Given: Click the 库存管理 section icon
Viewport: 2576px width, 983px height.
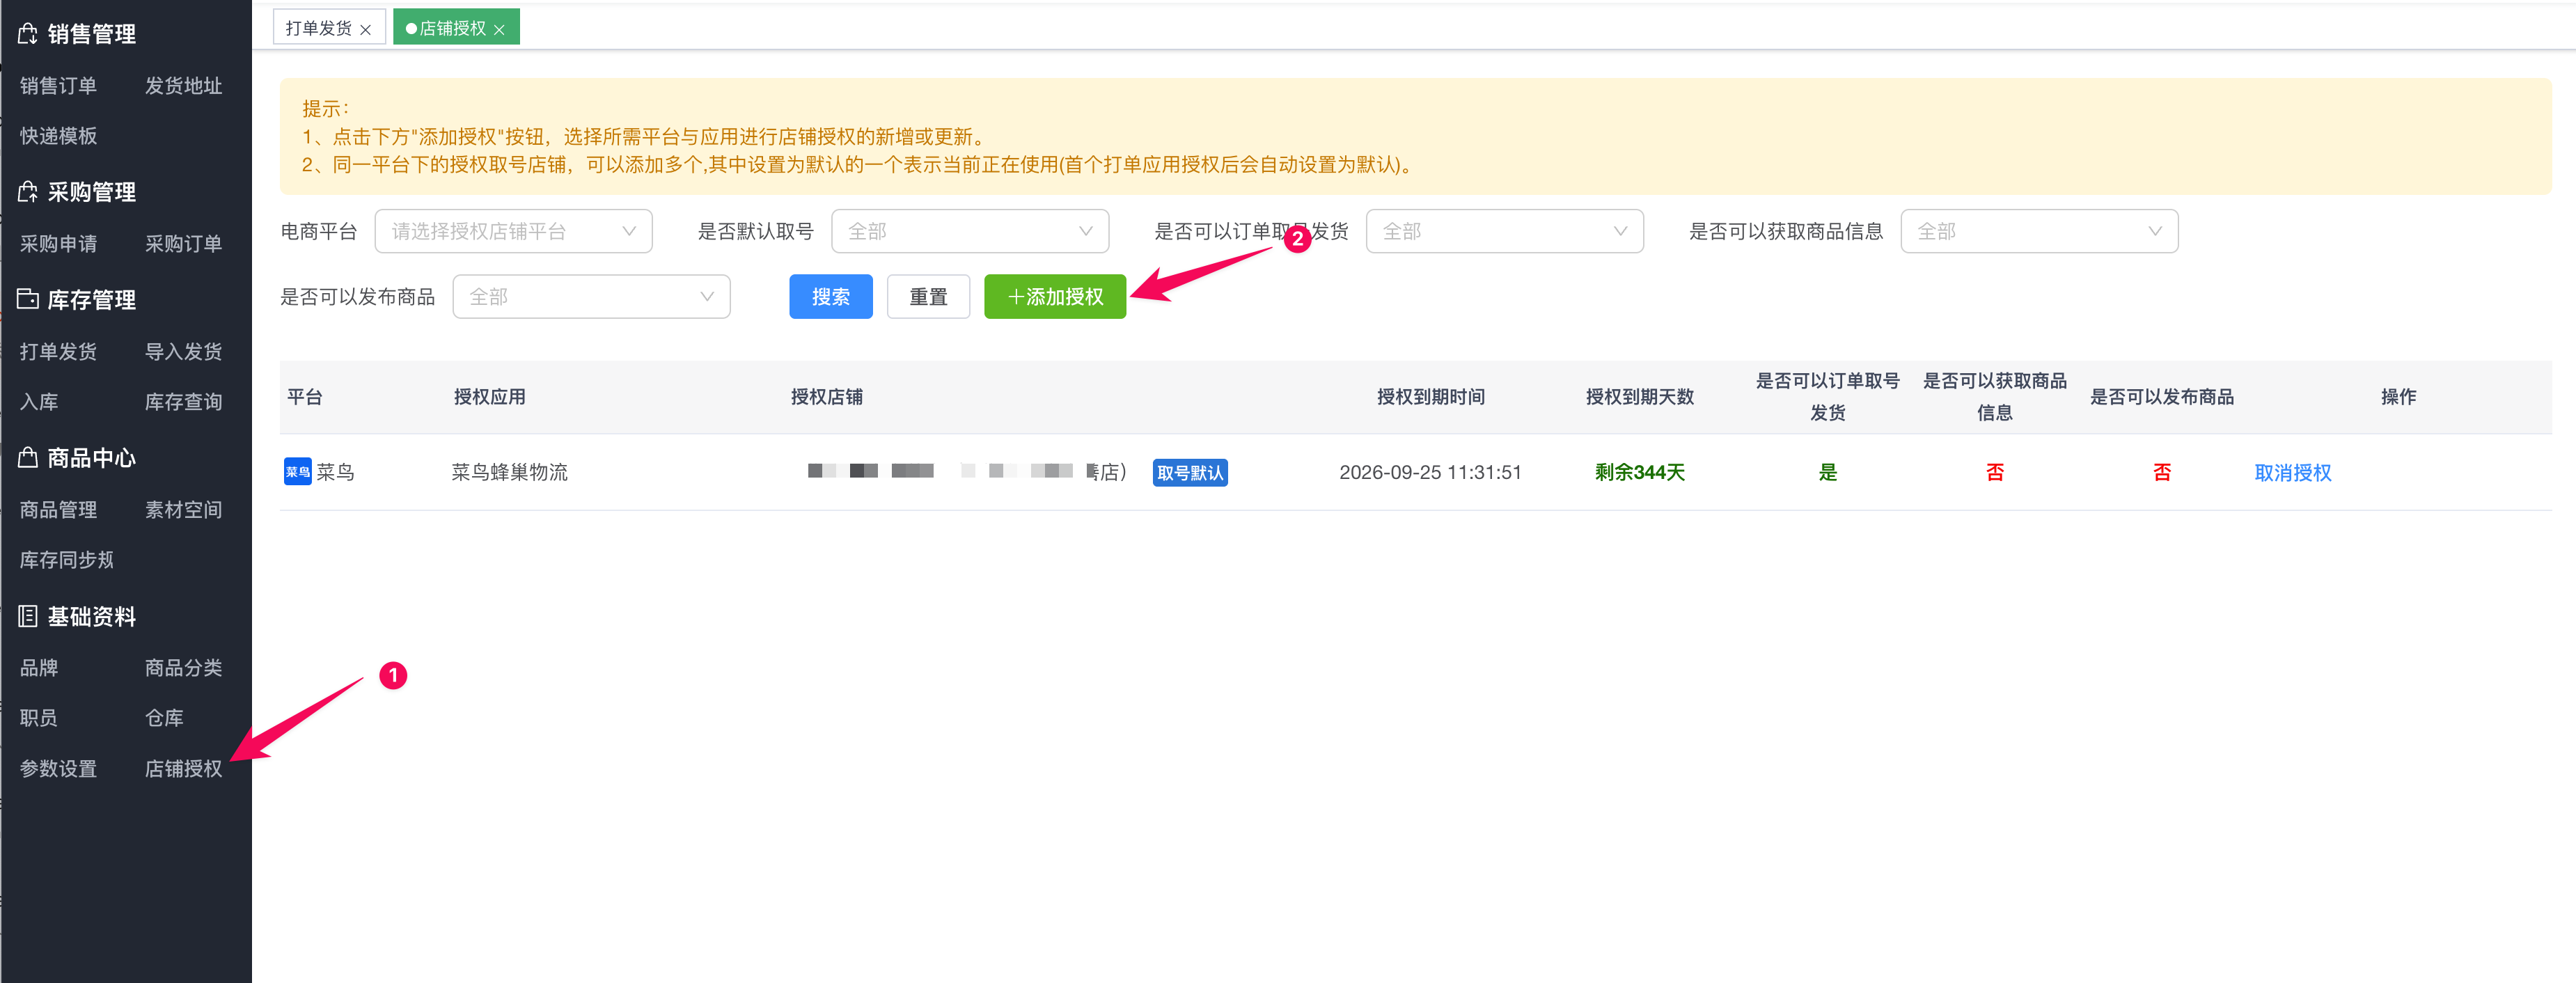Looking at the screenshot, I should pos(28,299).
